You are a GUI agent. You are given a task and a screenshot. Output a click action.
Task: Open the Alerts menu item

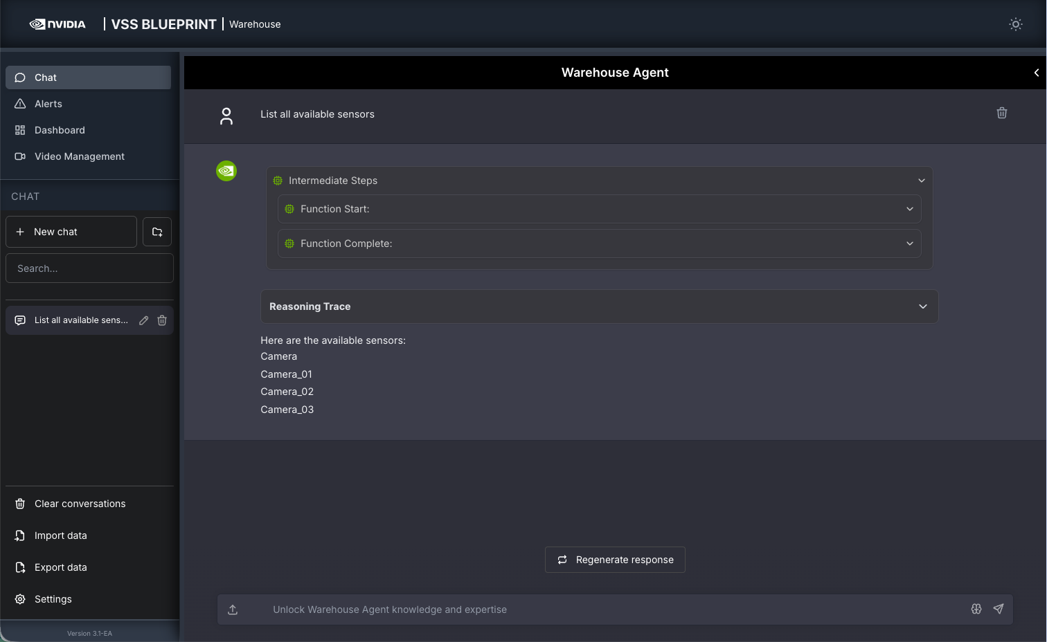tap(48, 104)
